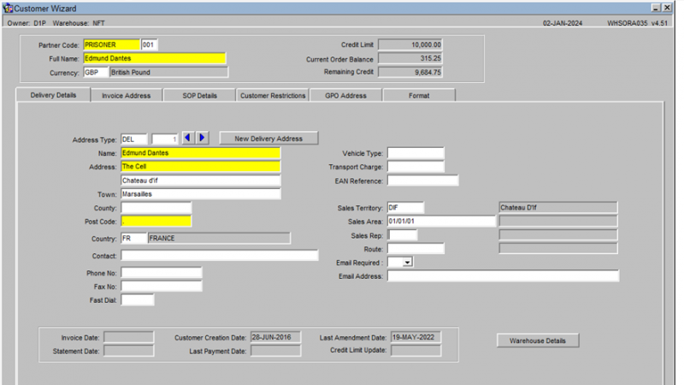Click the Credit Limit Update field
The image size is (684, 385).
(416, 350)
